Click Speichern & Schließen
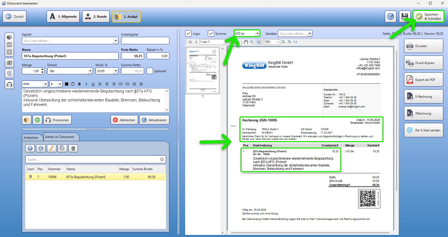 click(x=429, y=16)
